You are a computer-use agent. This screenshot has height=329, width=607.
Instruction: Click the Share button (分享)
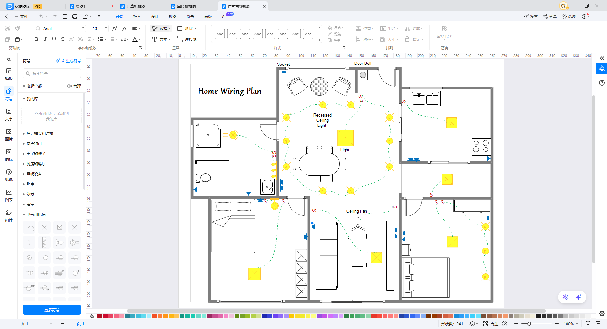550,16
